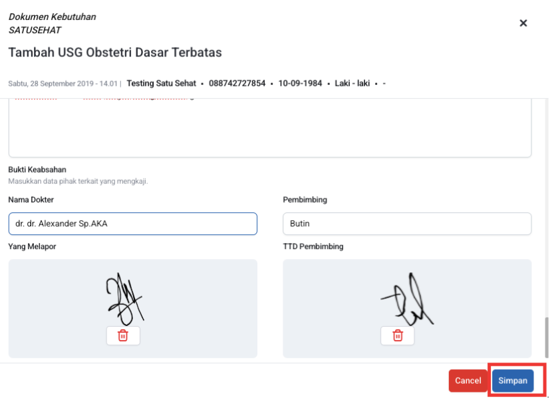Click the Bukti Keabsahan section heading
Screen dimensions: 556x413
pos(37,170)
